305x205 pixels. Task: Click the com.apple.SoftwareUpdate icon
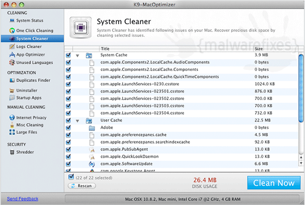pos(92,164)
